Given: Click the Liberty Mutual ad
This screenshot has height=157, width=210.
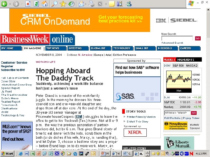Looking at the screenshot, I should [179, 143].
